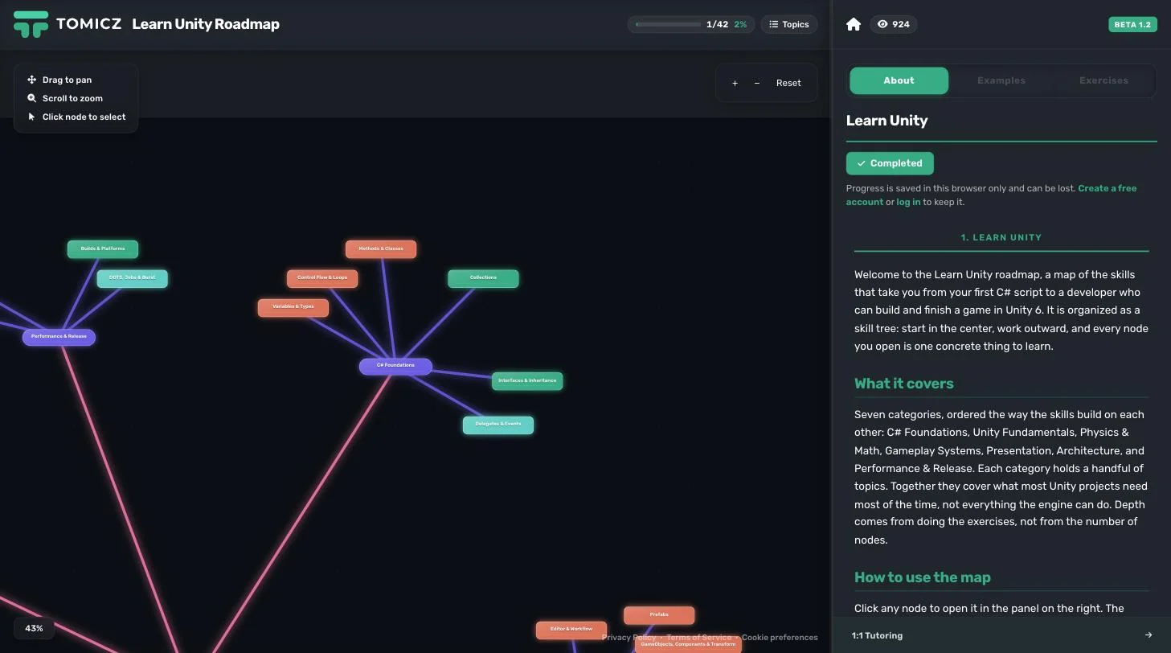Open Cookie preferences link
Viewport: 1171px width, 653px height.
[x=780, y=638]
